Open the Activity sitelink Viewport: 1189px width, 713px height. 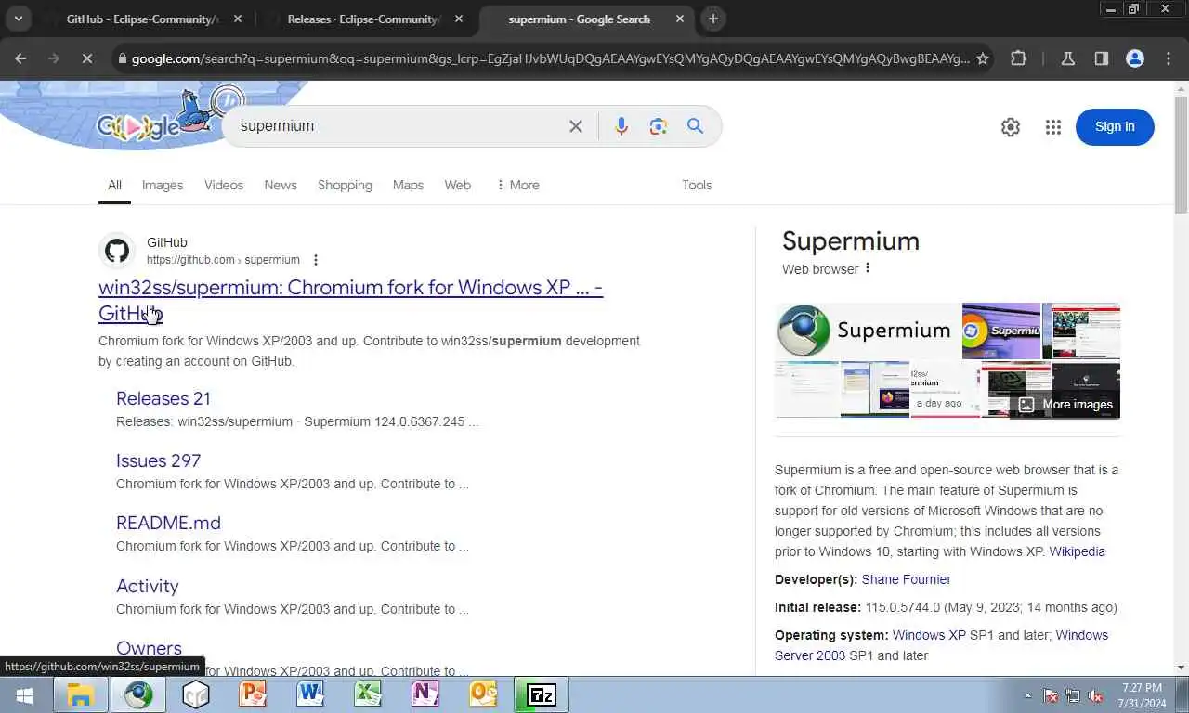pyautogui.click(x=147, y=586)
